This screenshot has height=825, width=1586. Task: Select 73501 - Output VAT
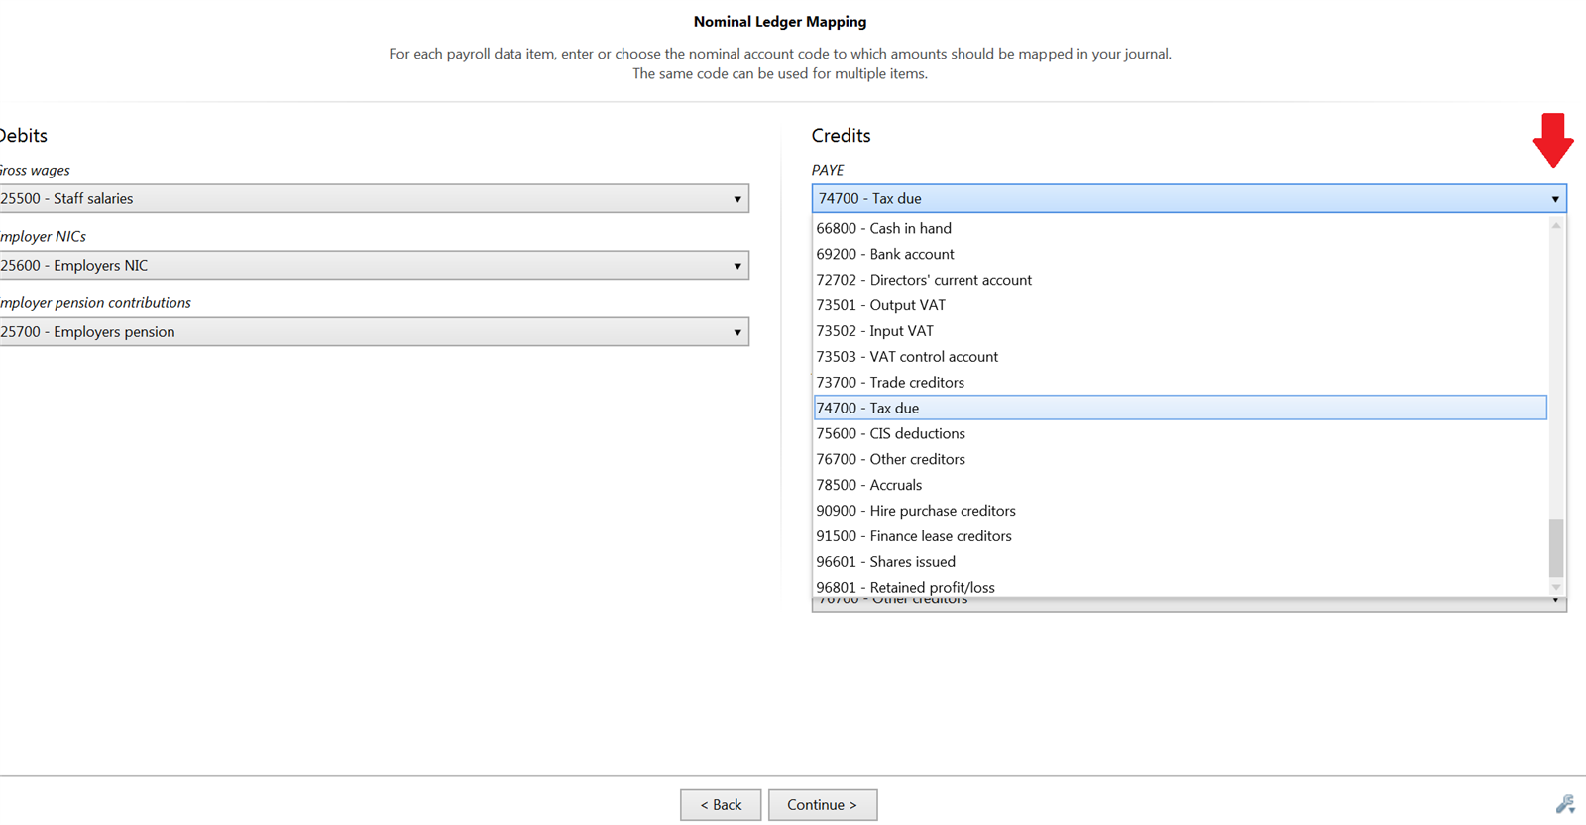pyautogui.click(x=1180, y=305)
